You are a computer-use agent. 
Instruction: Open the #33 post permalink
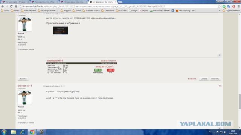pos(220,86)
